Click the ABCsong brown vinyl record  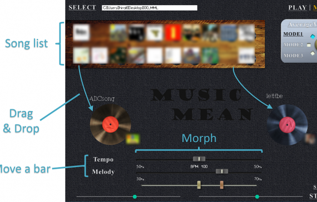(110, 124)
